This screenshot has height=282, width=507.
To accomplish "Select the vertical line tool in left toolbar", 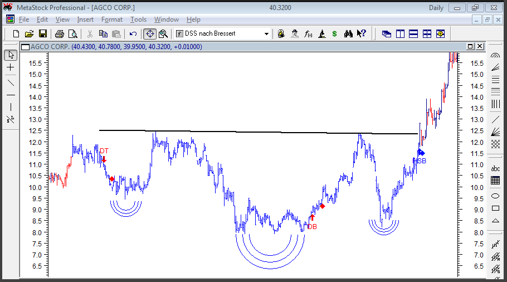I will pyautogui.click(x=11, y=107).
